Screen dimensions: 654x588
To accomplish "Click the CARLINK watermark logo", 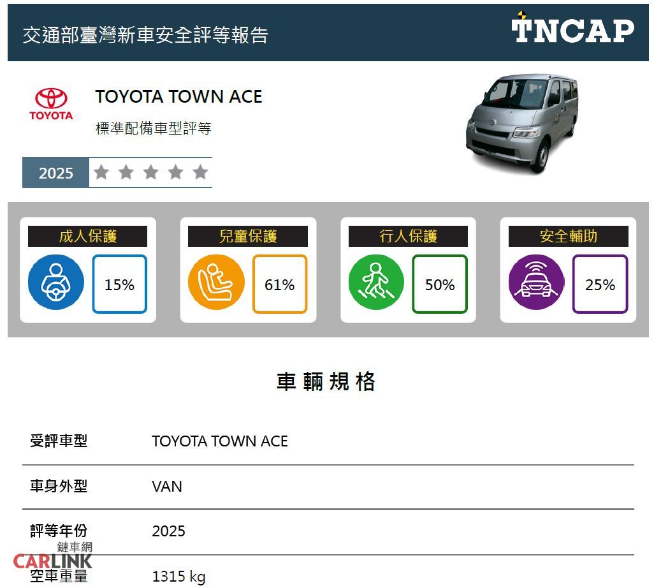I will pyautogui.click(x=54, y=557).
